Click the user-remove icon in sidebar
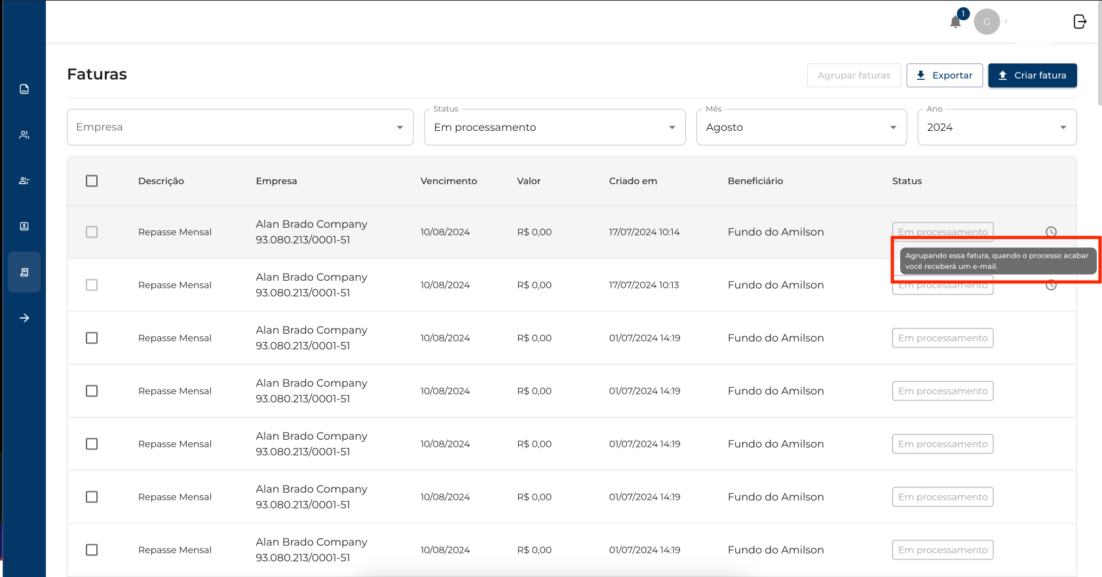This screenshot has height=577, width=1102. 24,181
